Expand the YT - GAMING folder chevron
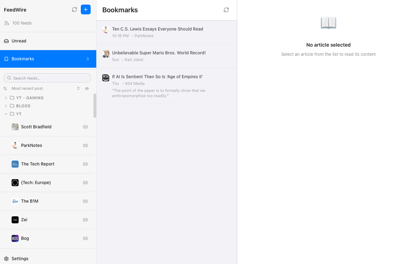Screen dimensions: 416x264 tap(6, 98)
